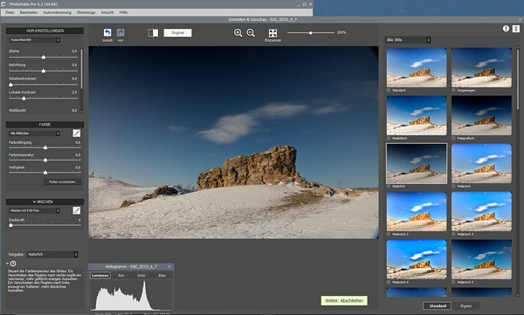Toggle the split-view comparison icon
The height and width of the screenshot is (315, 524).
point(153,33)
